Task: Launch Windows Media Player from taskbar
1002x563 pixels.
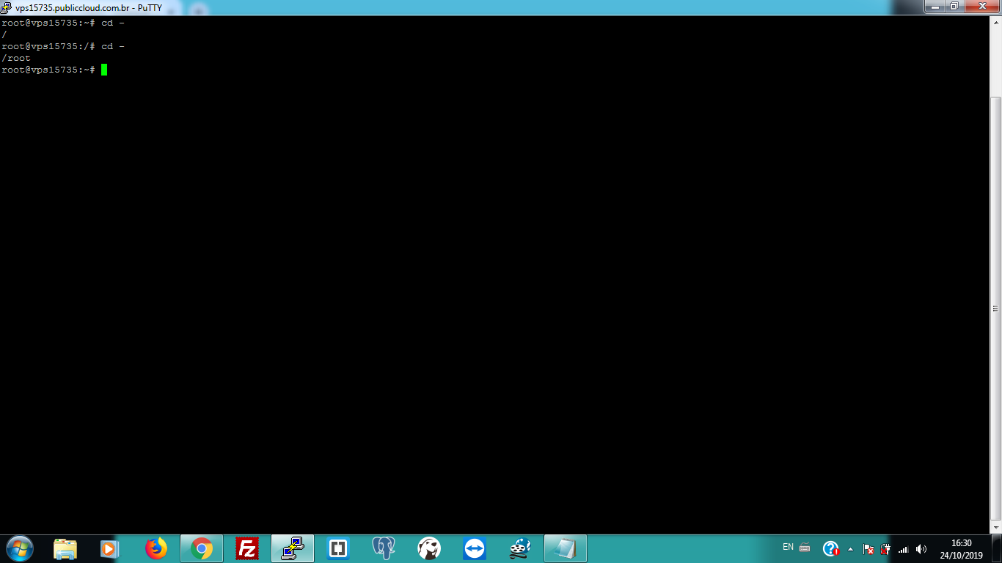Action: (x=109, y=548)
